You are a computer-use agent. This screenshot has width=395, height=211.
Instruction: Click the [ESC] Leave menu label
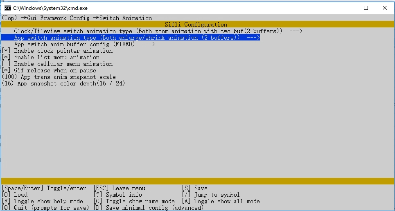120,189
